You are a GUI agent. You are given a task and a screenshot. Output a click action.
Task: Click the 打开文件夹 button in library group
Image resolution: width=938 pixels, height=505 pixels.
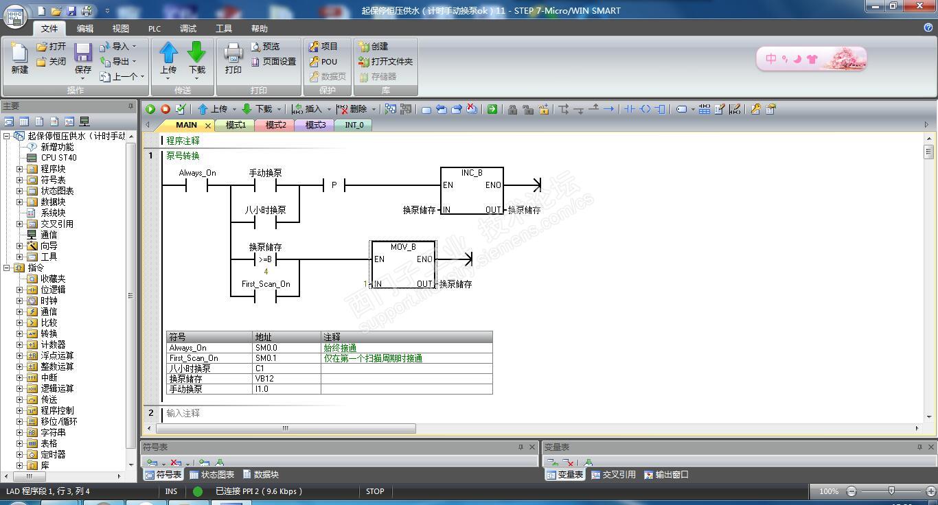[385, 61]
